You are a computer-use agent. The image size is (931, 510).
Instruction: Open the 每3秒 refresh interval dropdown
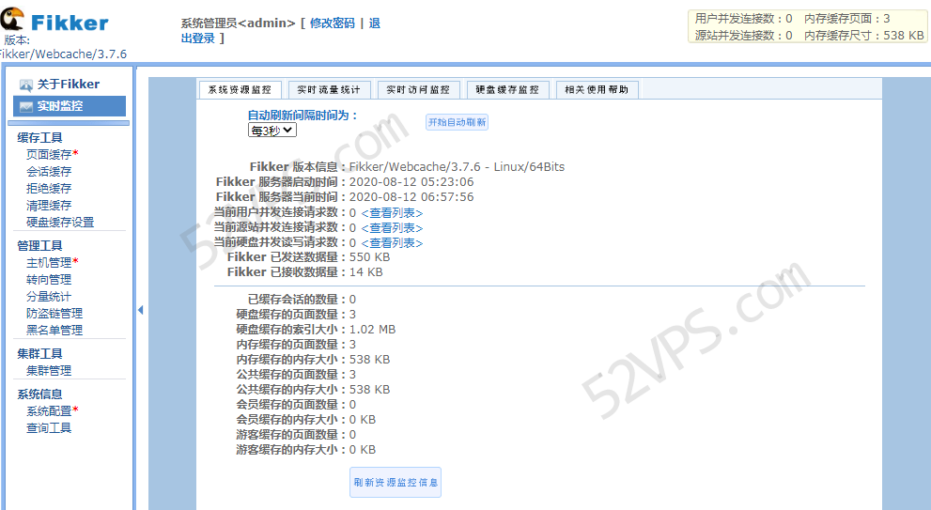point(272,130)
